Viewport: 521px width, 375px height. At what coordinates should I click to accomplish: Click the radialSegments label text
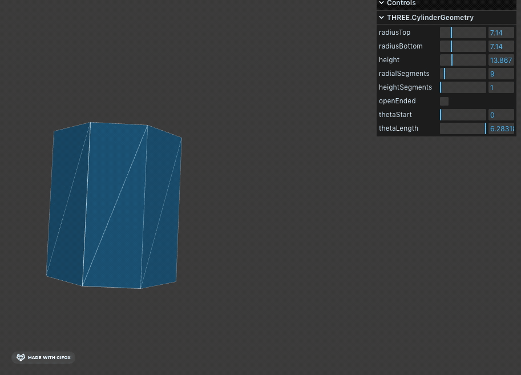point(404,74)
